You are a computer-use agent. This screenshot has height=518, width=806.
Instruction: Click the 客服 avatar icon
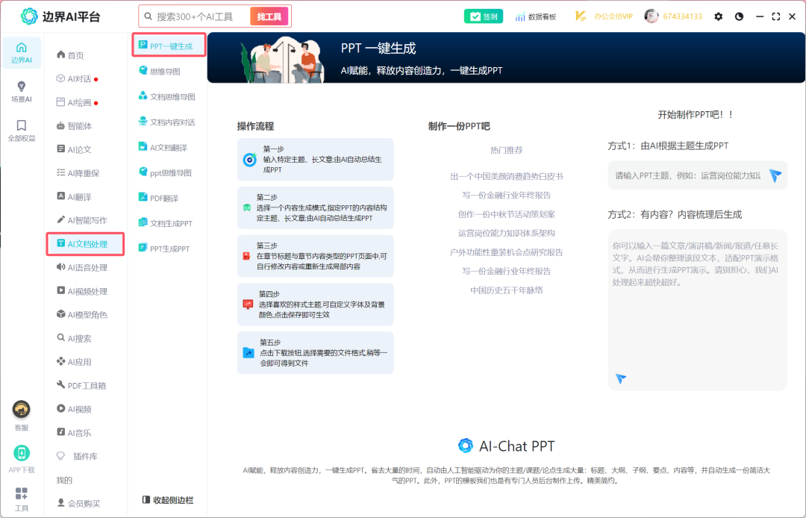pyautogui.click(x=21, y=409)
